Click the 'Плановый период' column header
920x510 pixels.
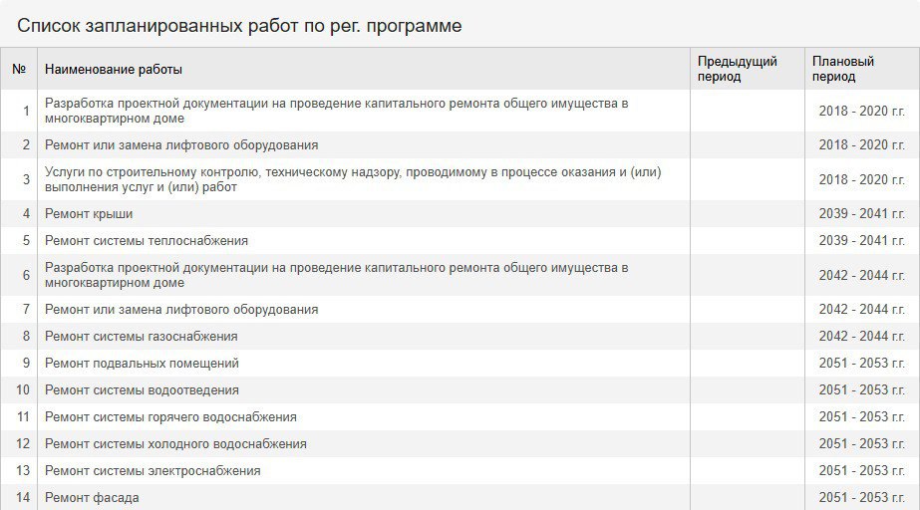pos(843,69)
